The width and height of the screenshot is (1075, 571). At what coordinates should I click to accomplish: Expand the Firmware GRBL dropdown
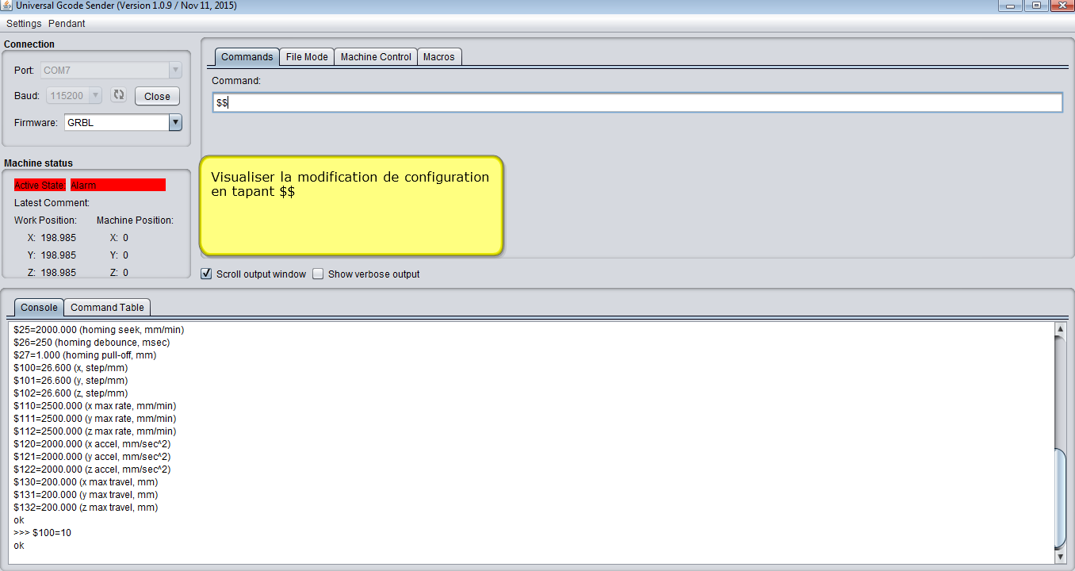(x=175, y=123)
